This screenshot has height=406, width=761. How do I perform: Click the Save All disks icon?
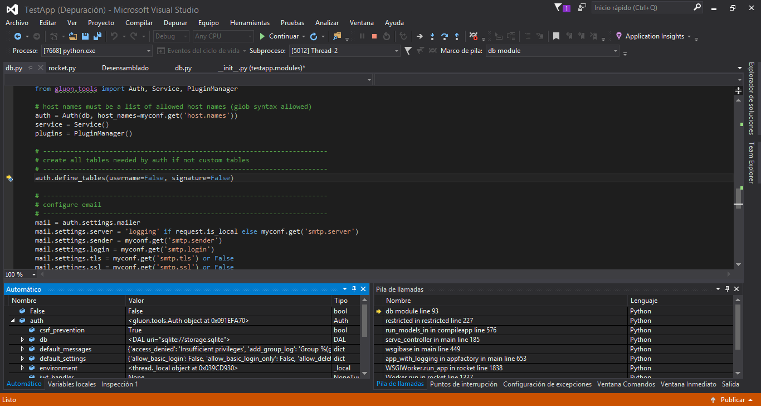pos(97,36)
